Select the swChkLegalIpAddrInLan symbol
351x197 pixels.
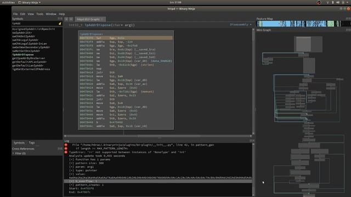(30, 44)
